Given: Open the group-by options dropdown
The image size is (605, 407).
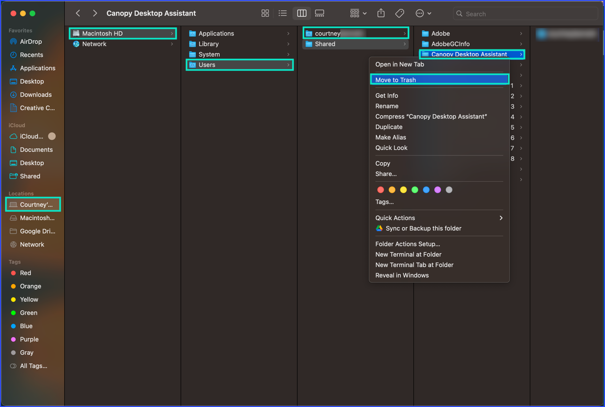Looking at the screenshot, I should 358,13.
